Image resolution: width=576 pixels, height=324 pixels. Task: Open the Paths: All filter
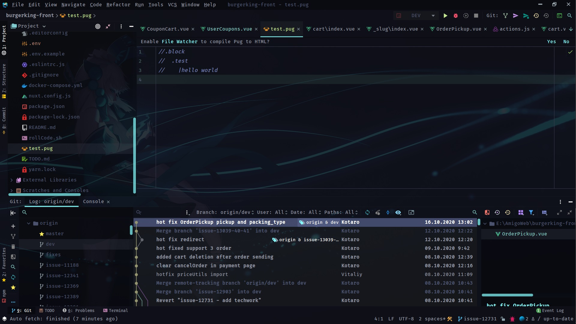[341, 212]
